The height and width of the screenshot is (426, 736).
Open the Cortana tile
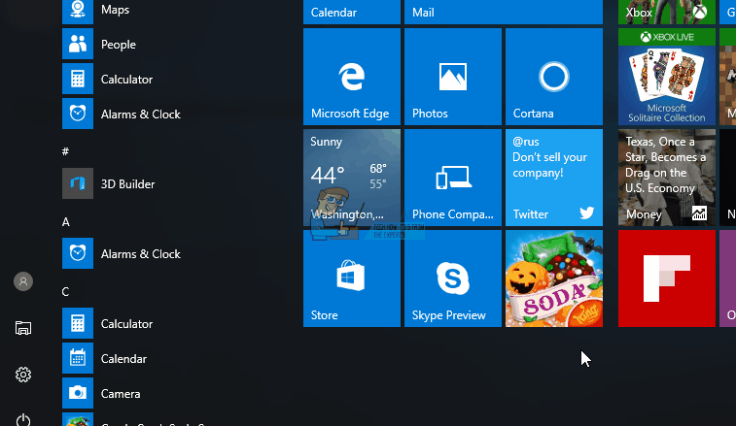coord(553,77)
